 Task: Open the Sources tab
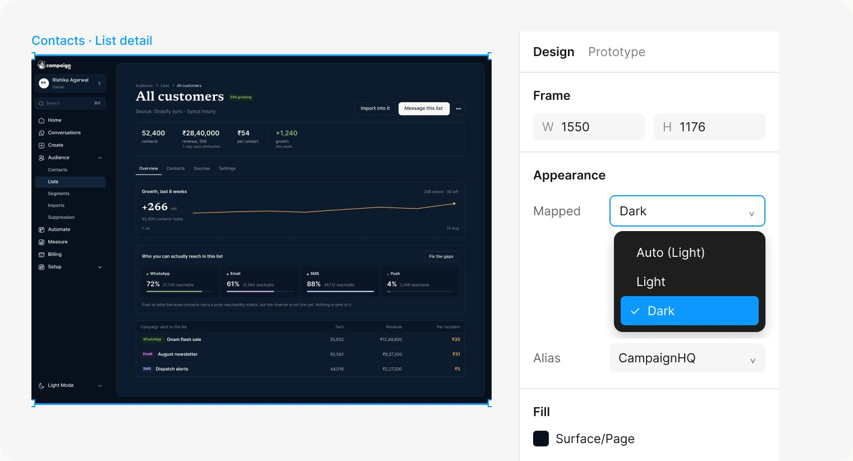pyautogui.click(x=202, y=168)
